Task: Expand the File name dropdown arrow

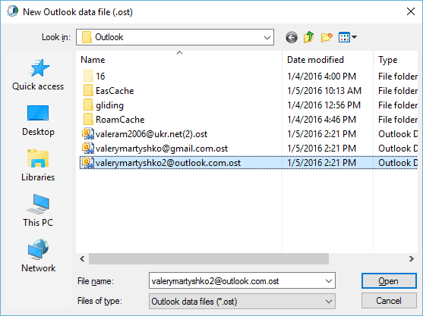Action: (x=329, y=281)
